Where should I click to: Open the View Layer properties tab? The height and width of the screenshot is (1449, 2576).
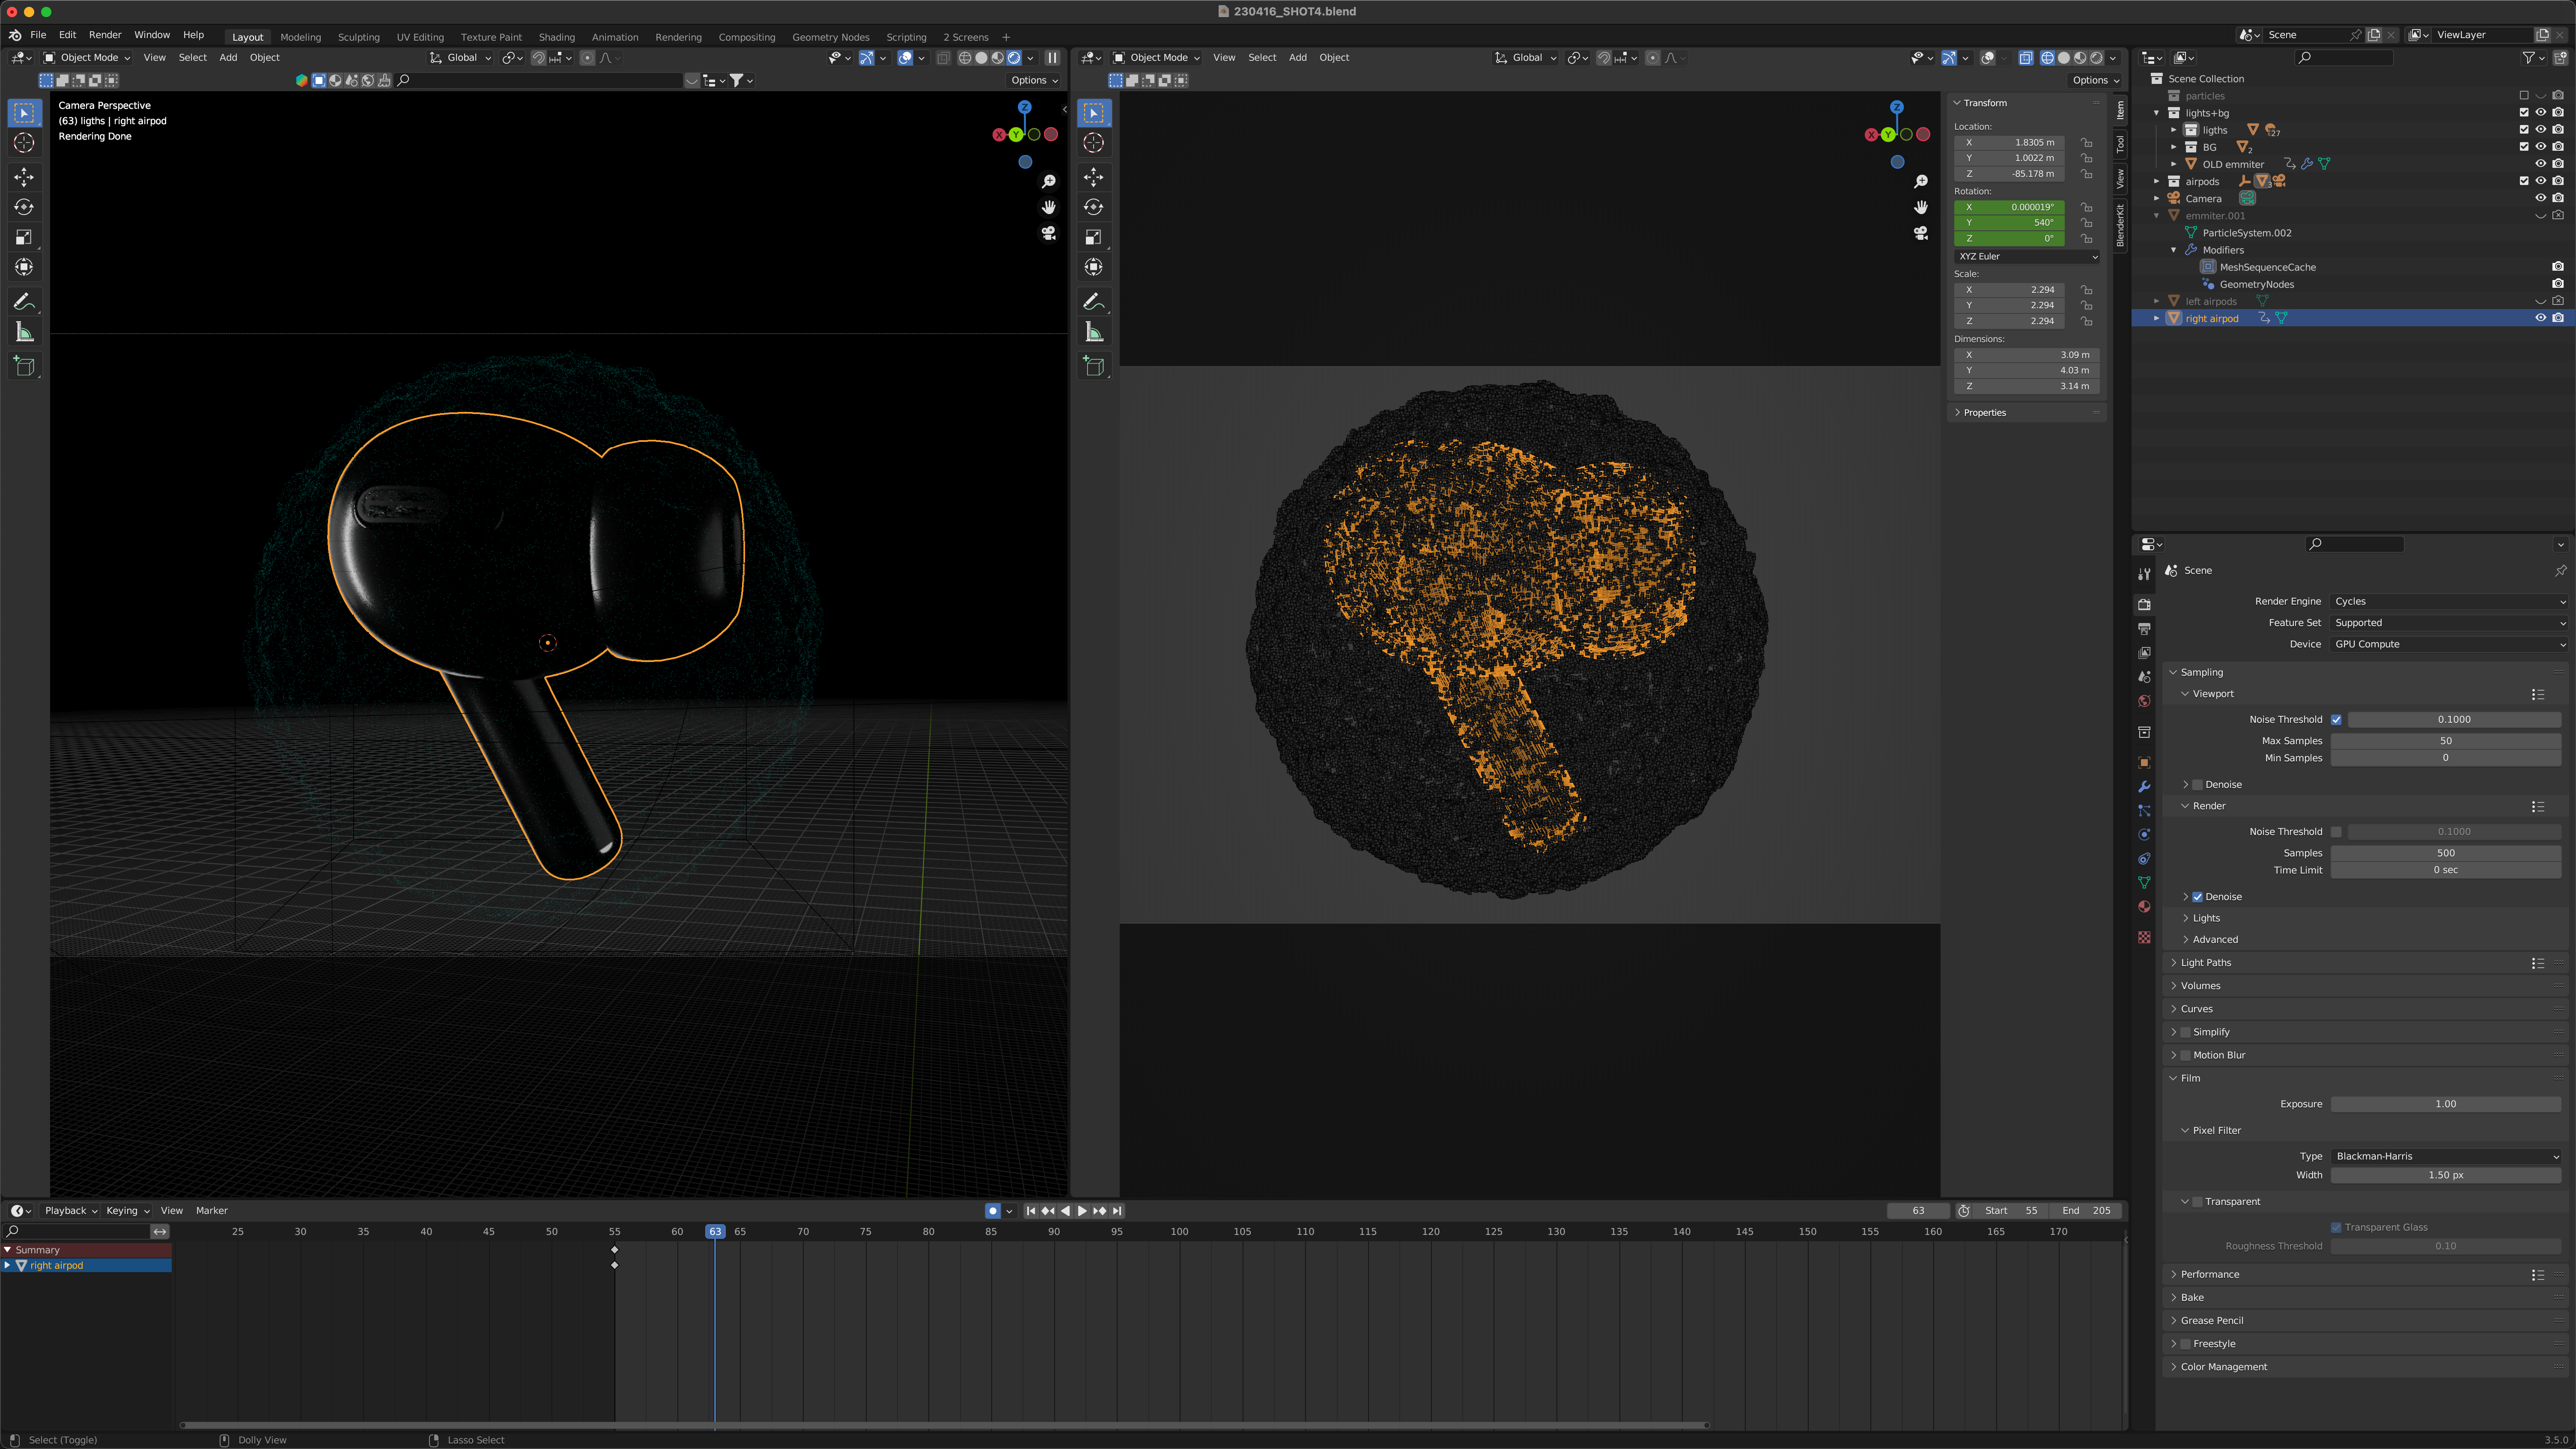click(2144, 653)
